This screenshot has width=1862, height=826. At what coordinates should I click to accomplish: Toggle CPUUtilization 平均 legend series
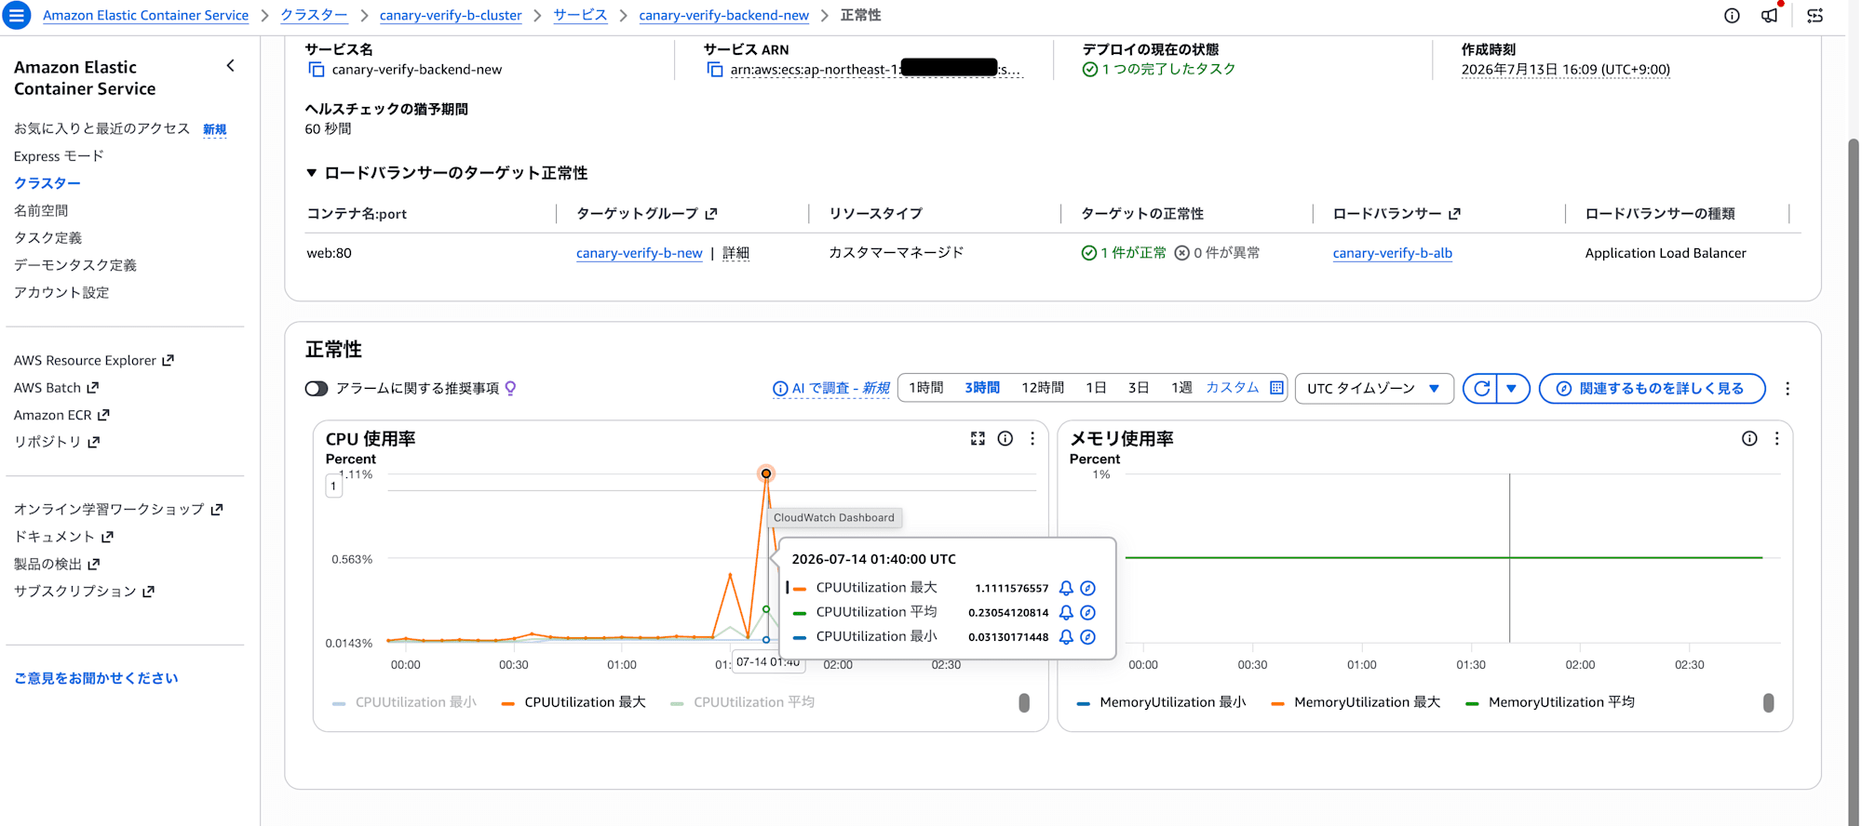click(742, 702)
